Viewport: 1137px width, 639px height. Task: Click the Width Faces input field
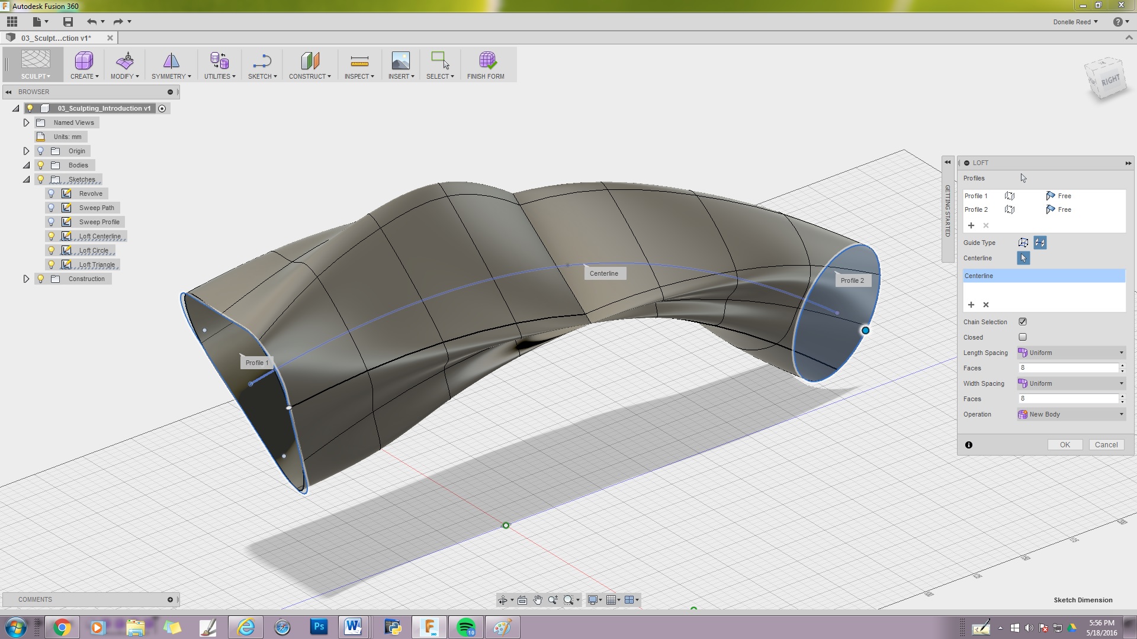(1068, 399)
